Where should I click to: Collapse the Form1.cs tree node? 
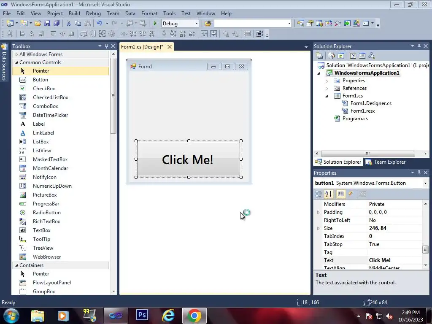(327, 96)
